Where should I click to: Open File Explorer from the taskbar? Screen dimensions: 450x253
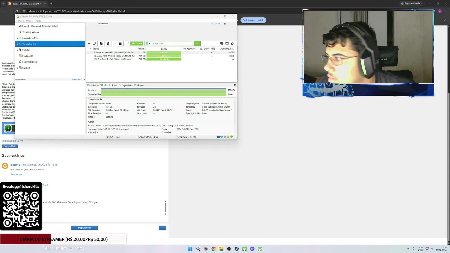pos(221,249)
